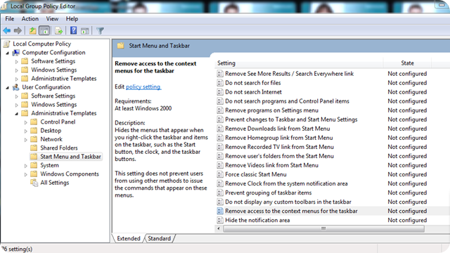Expand the System tree node
The height and width of the screenshot is (253, 450).
tap(26, 166)
